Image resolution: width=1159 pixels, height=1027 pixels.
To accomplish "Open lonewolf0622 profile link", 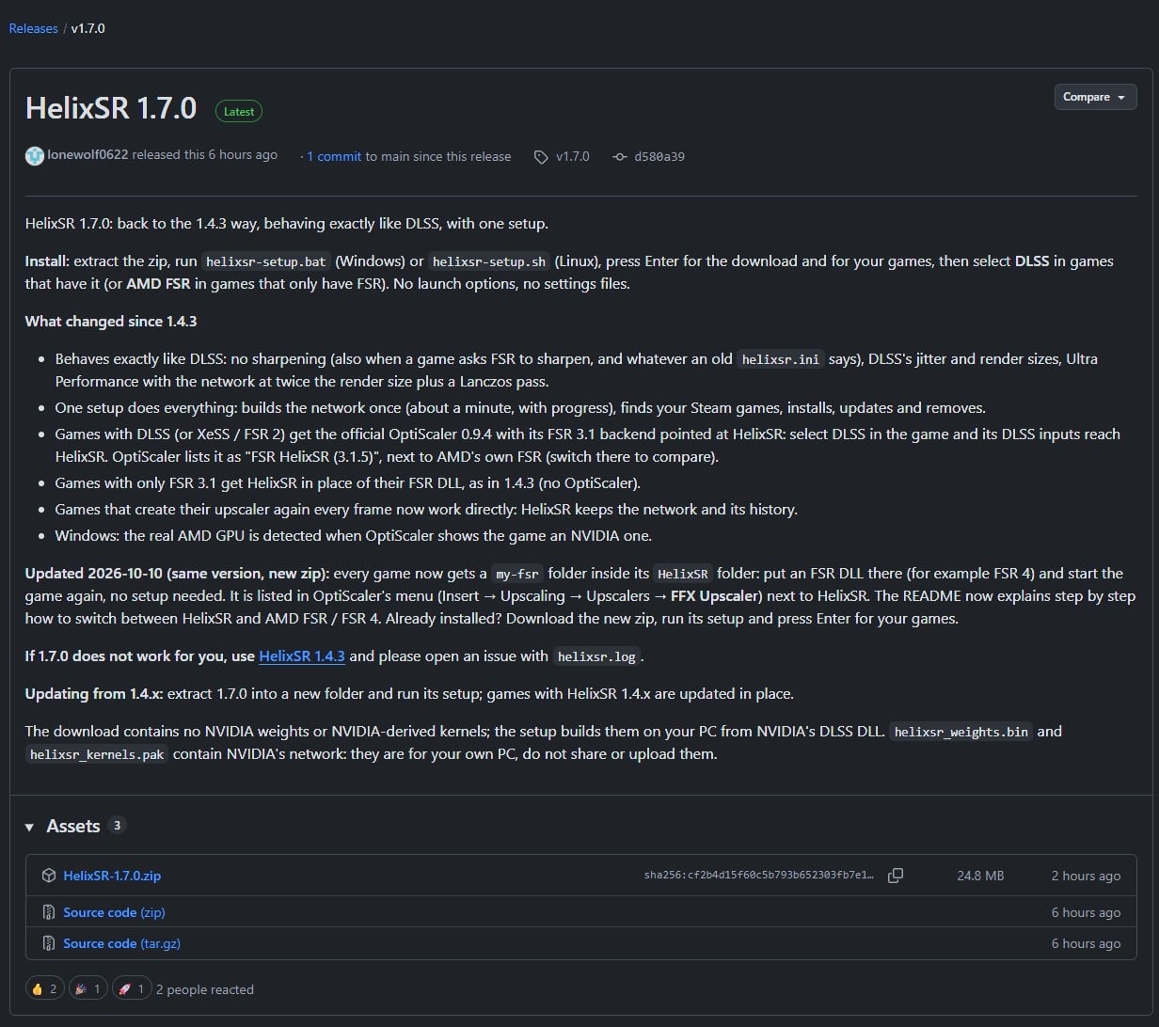I will pos(87,154).
